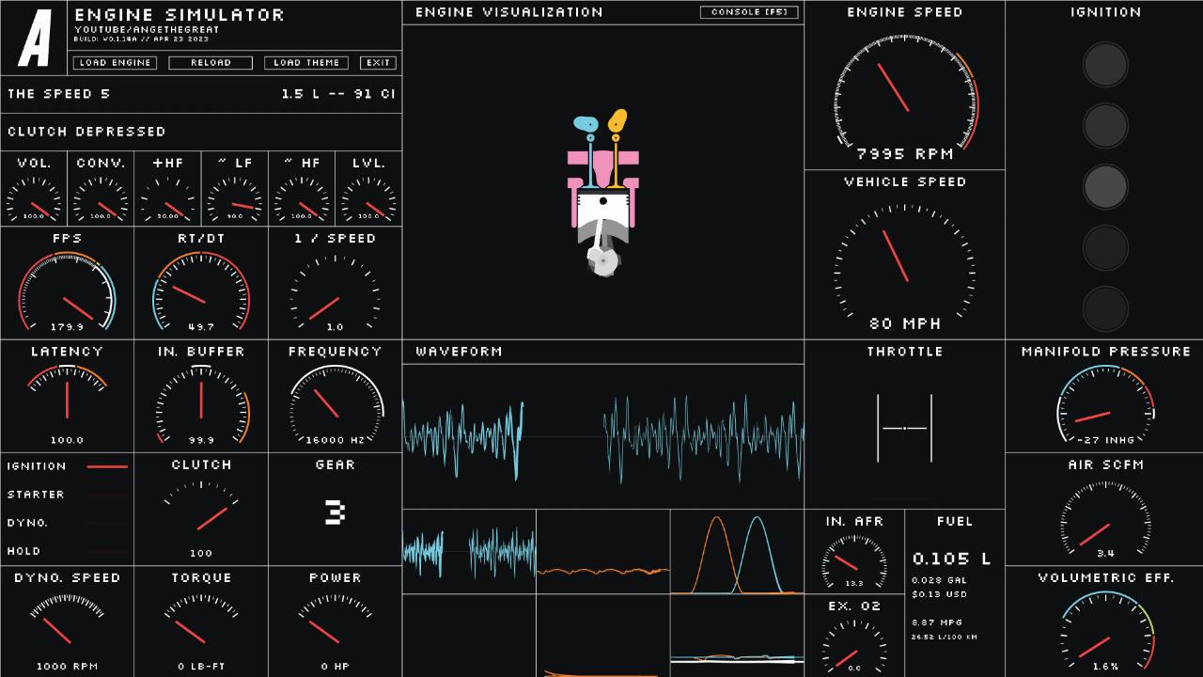Click the Gear 3 indicator

pos(335,512)
